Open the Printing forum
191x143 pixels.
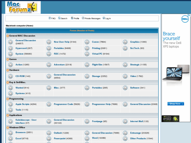pyautogui.click(x=96, y=48)
